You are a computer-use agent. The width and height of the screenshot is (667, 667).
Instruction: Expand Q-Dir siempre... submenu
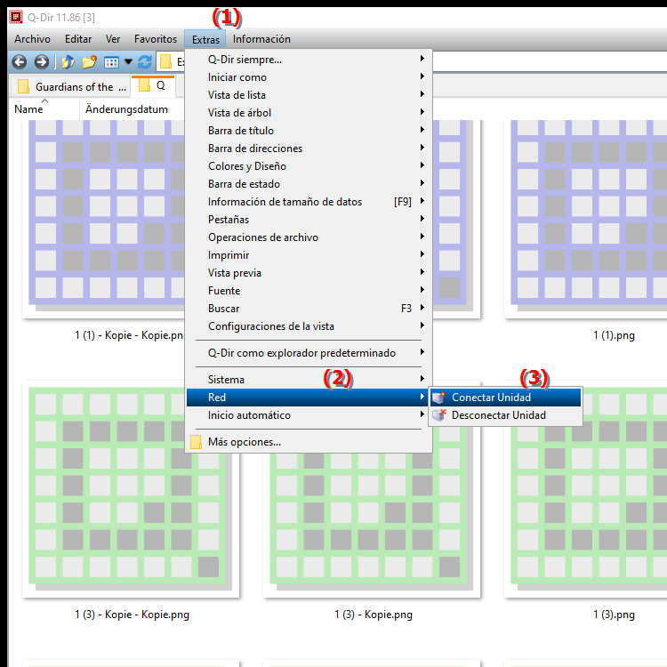[x=309, y=60]
